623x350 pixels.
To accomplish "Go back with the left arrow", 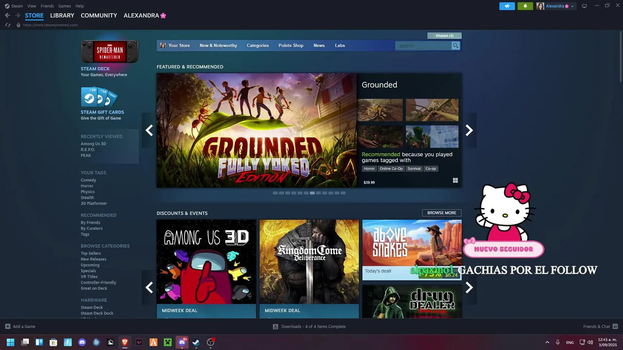I will click(7, 16).
